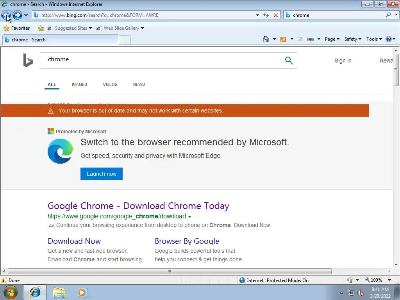Click the Sign in link
This screenshot has width=400, height=300.
point(343,61)
